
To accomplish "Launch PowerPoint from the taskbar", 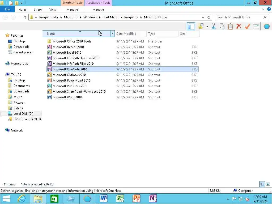I will (137, 199).
